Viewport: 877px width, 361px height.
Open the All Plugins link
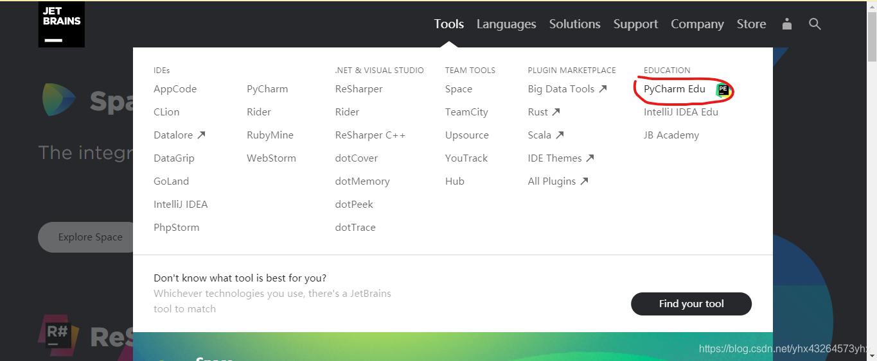pos(552,181)
